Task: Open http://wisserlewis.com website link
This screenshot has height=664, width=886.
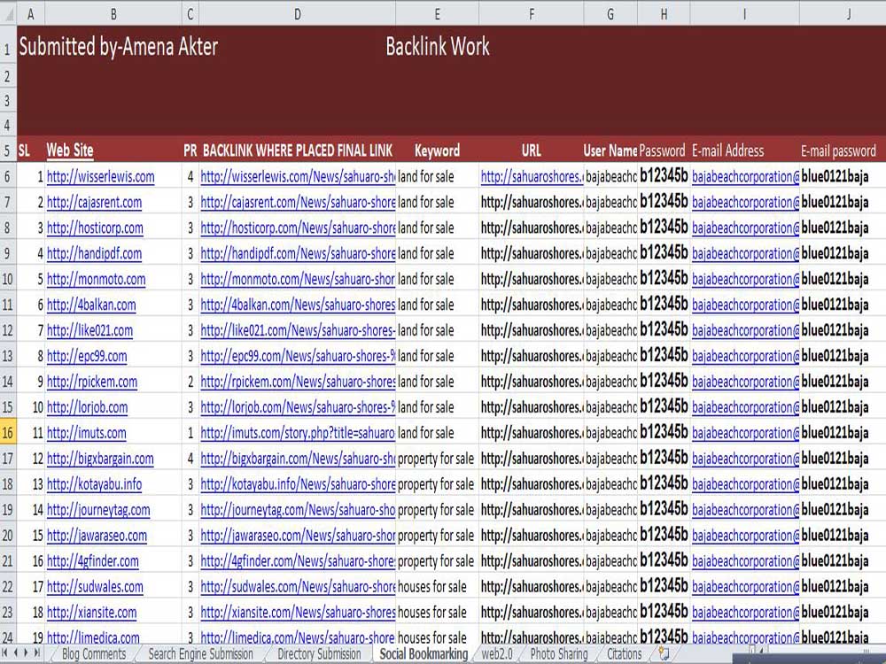Action: click(x=101, y=177)
